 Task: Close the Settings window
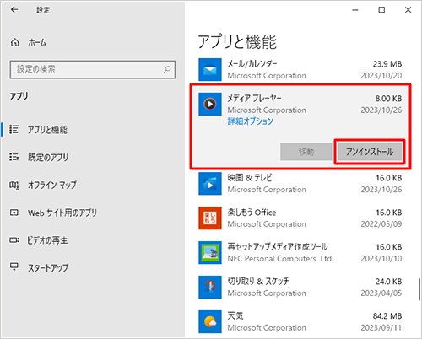coord(408,10)
